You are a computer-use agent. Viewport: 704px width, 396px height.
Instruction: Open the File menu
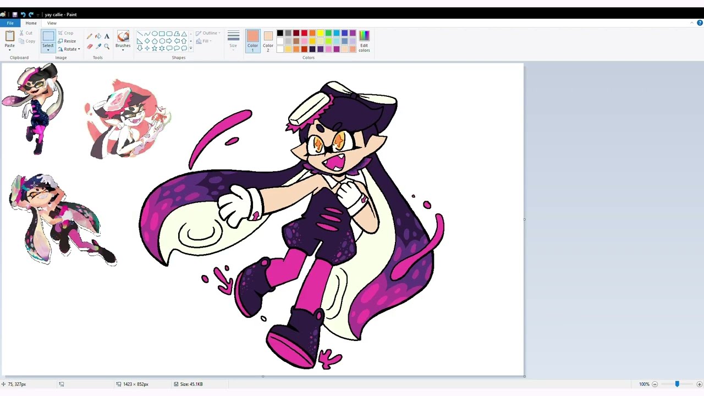10,23
